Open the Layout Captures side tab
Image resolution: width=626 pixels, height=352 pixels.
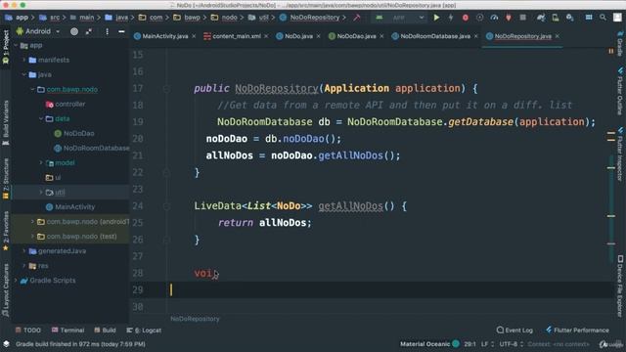point(6,289)
